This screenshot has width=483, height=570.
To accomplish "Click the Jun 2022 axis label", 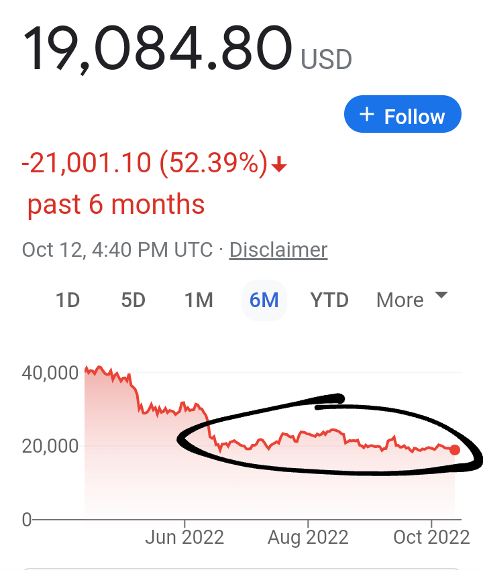I will [184, 537].
